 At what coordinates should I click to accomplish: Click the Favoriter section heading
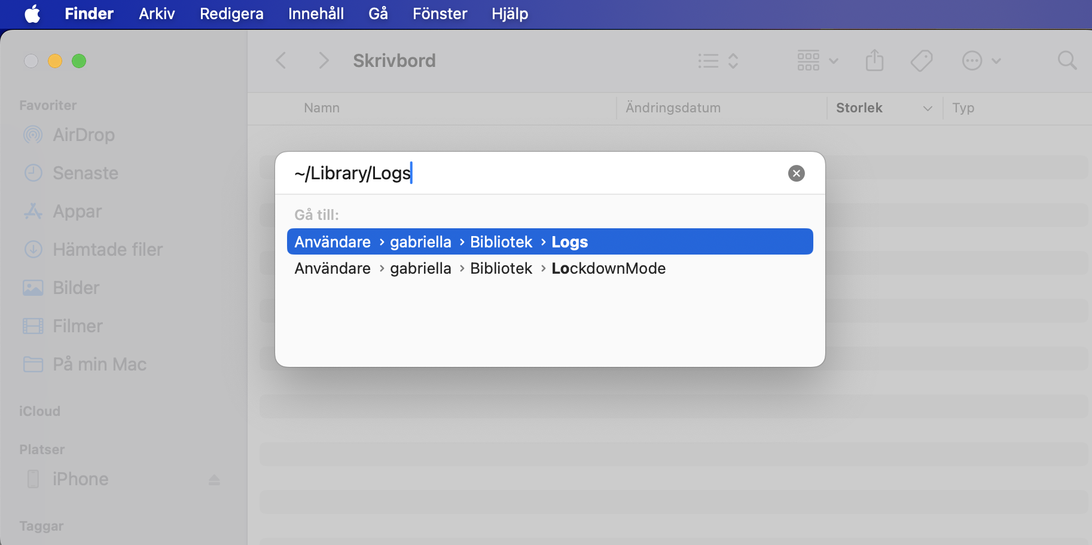tap(48, 105)
